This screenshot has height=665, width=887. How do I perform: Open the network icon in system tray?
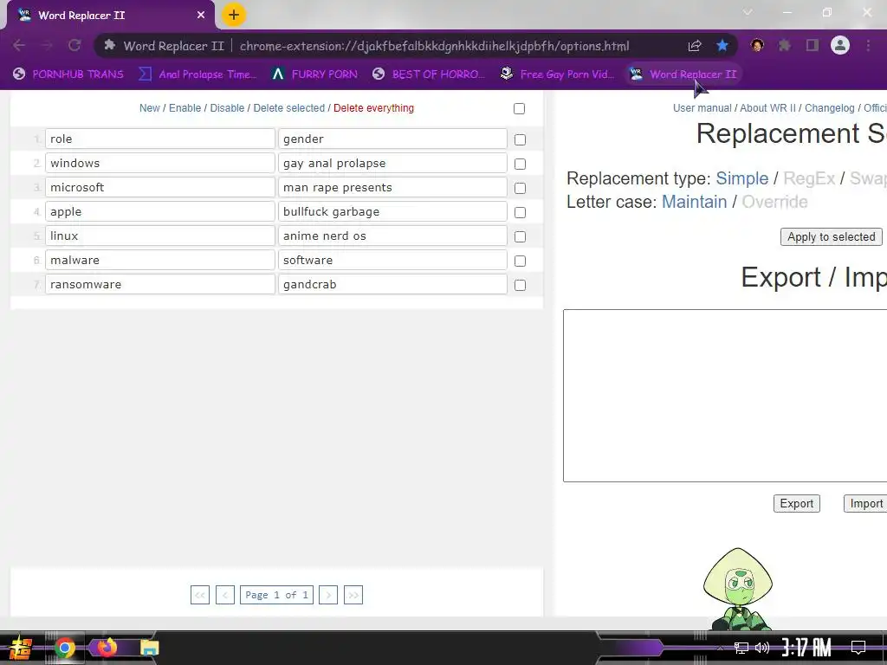coord(741,648)
